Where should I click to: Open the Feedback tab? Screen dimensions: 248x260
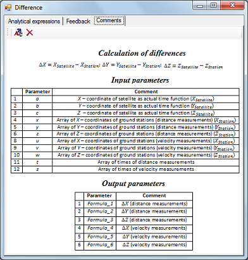pos(78,22)
